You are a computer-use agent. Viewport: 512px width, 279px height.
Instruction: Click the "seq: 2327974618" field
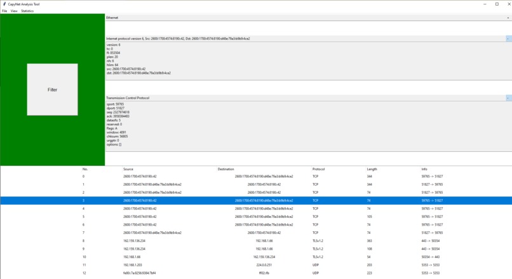tap(118, 112)
